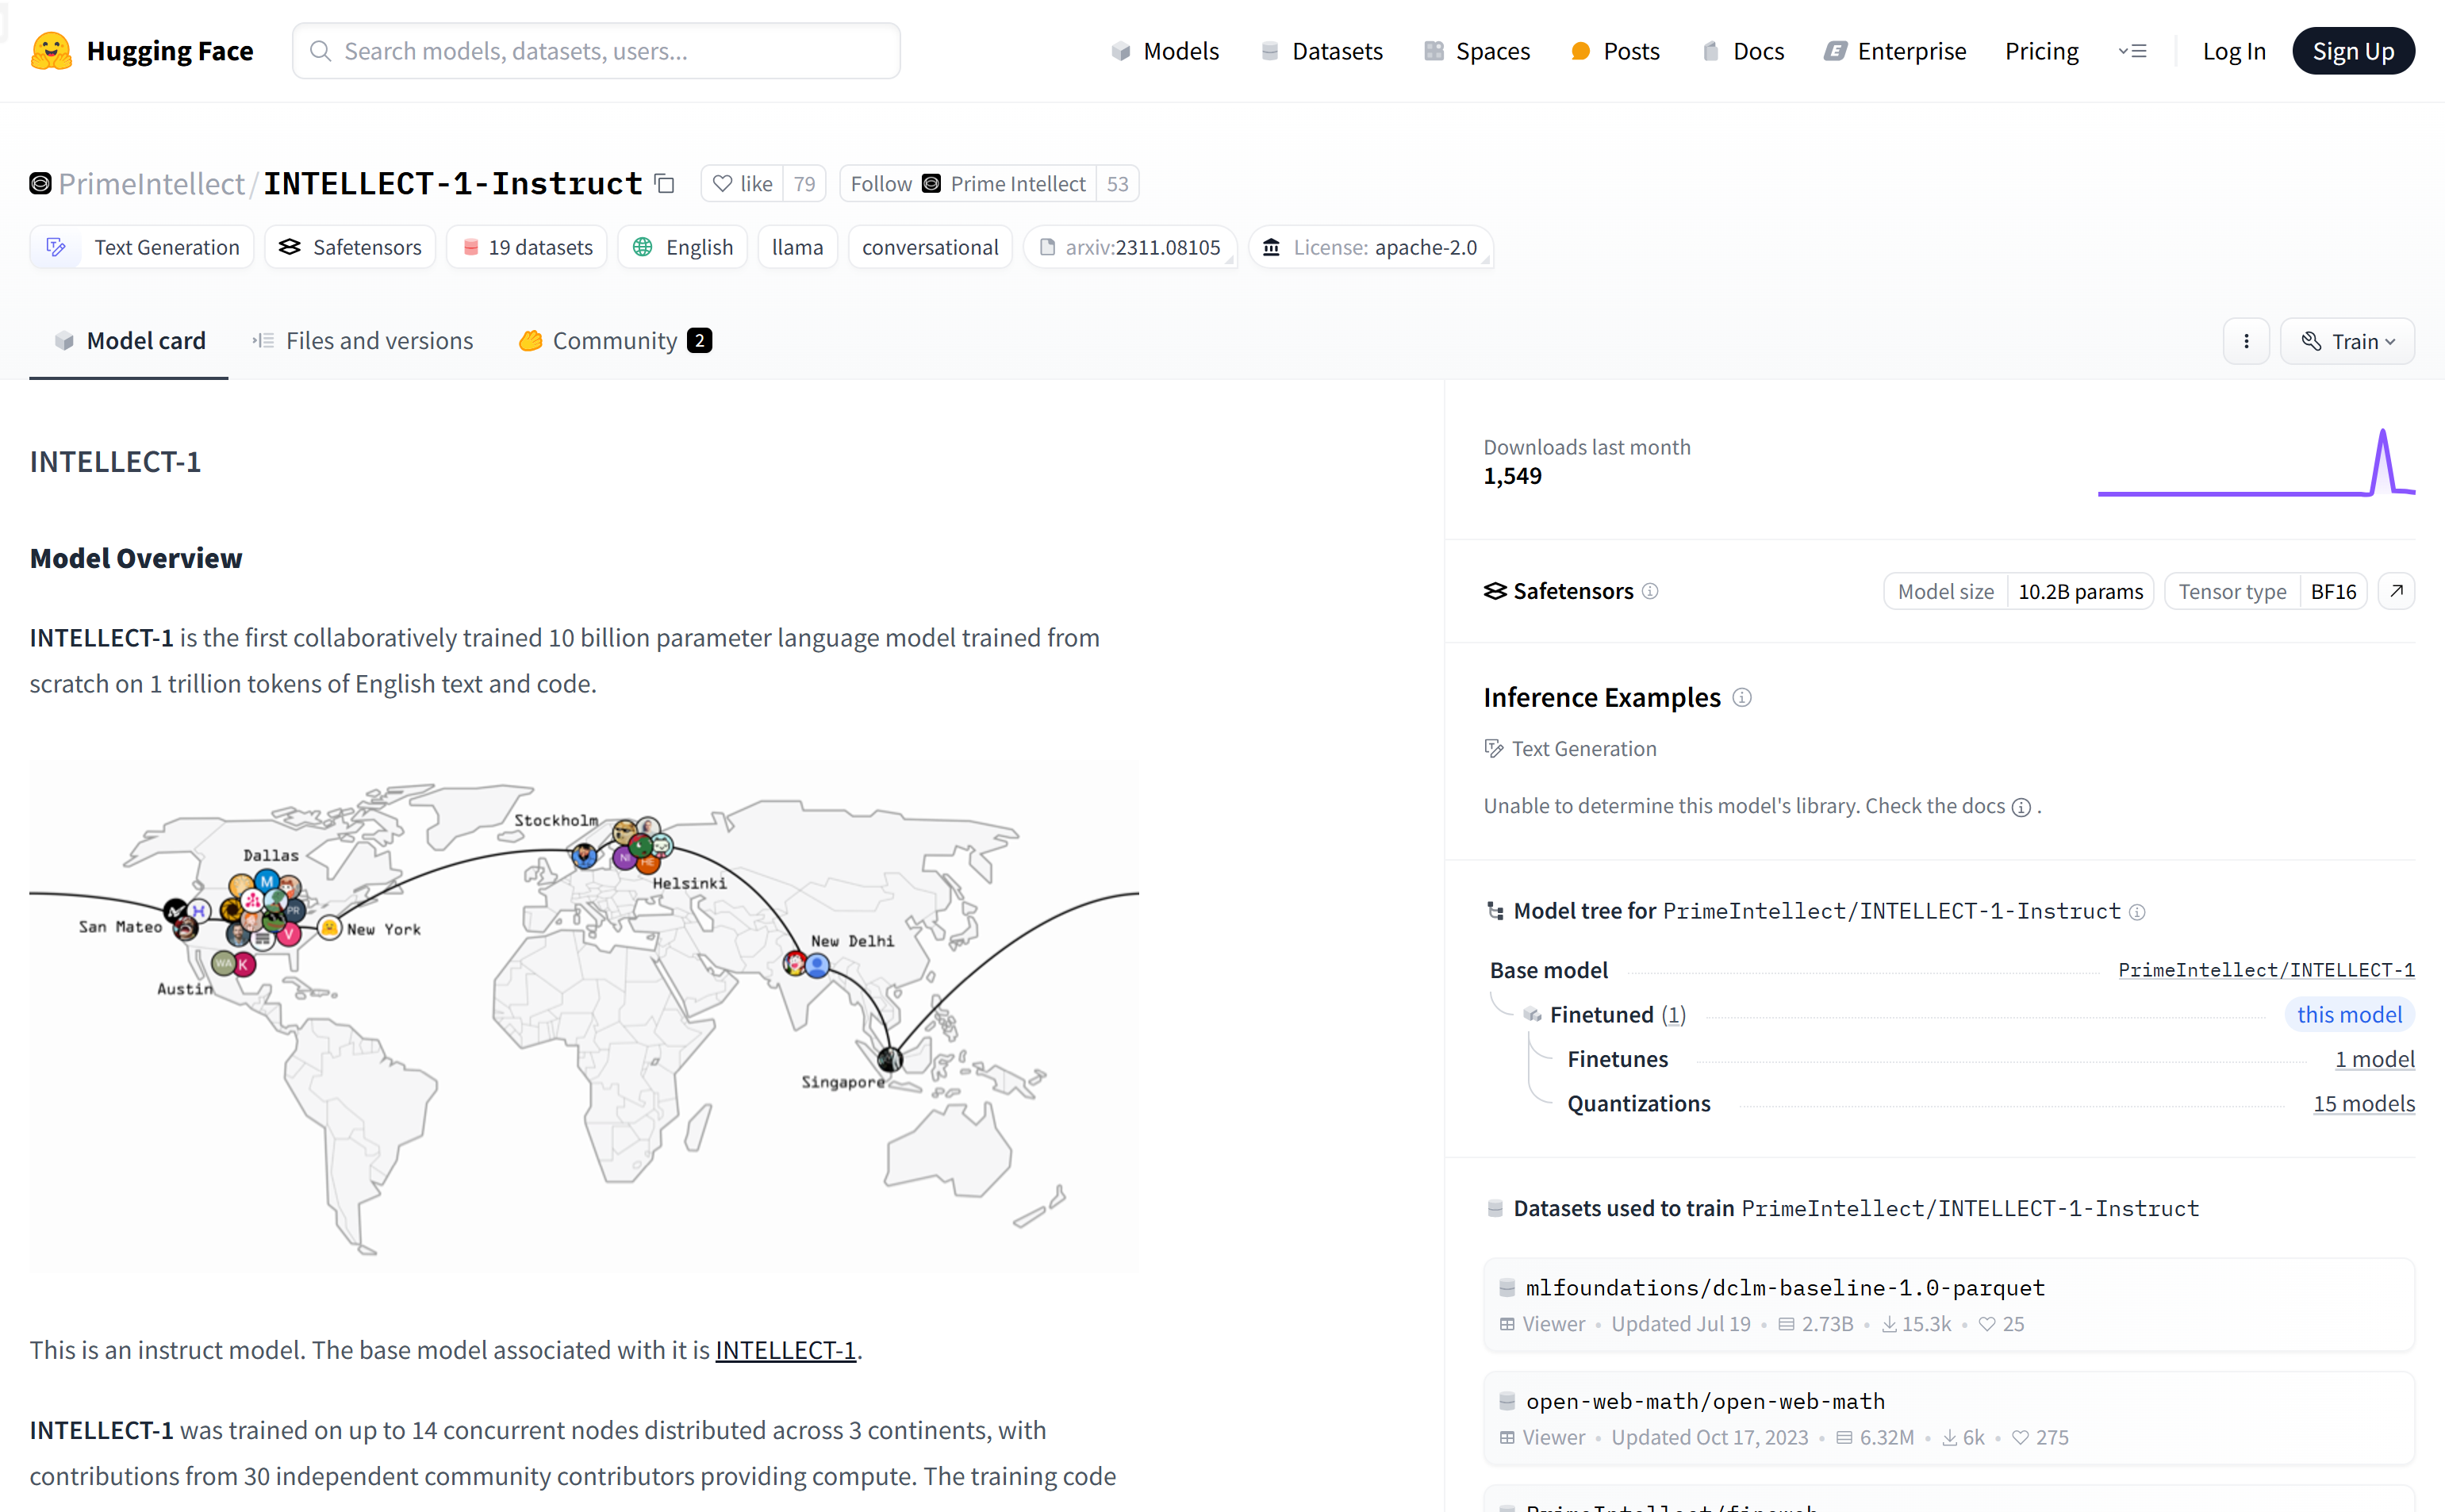Like the model with the heart button
Screen dimensions: 2445x1512
pyautogui.click(x=742, y=184)
